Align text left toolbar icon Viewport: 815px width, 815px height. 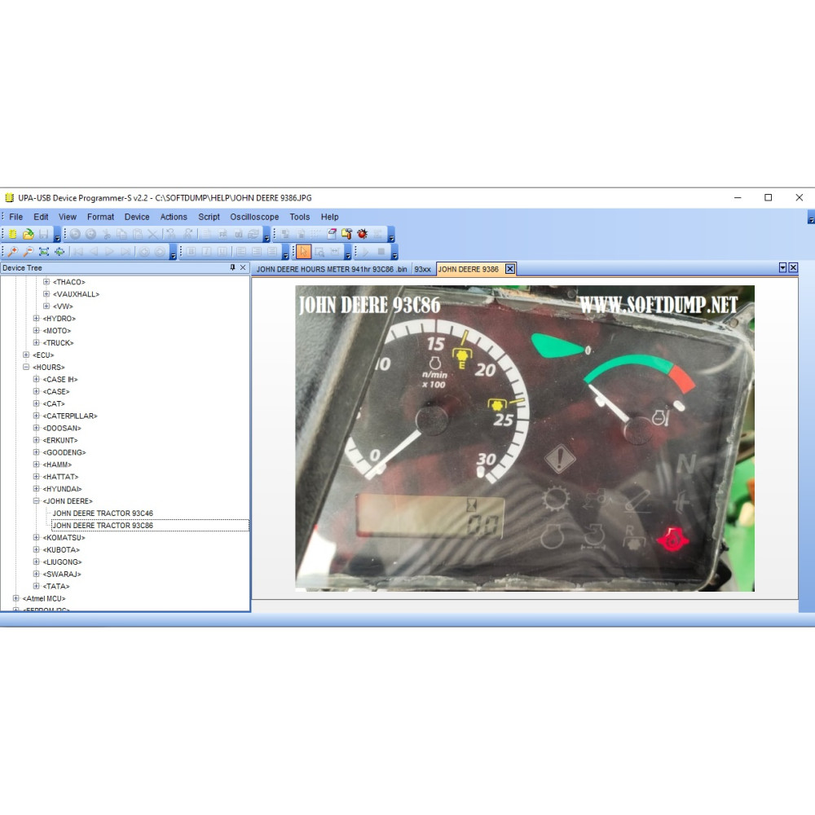(x=240, y=252)
